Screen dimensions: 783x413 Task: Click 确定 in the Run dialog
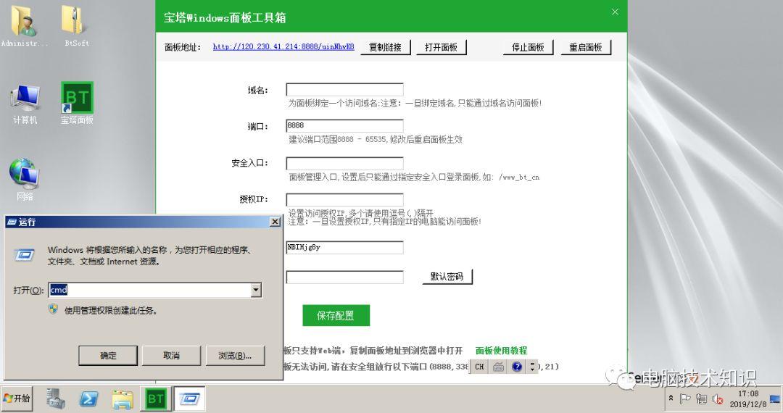108,356
